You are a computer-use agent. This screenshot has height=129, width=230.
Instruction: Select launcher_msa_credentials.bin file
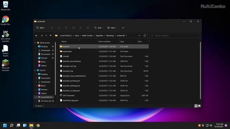point(104,76)
